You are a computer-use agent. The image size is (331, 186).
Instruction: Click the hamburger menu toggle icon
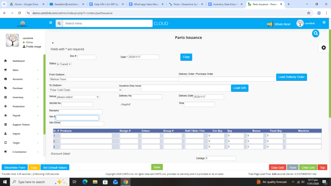(x=50, y=23)
